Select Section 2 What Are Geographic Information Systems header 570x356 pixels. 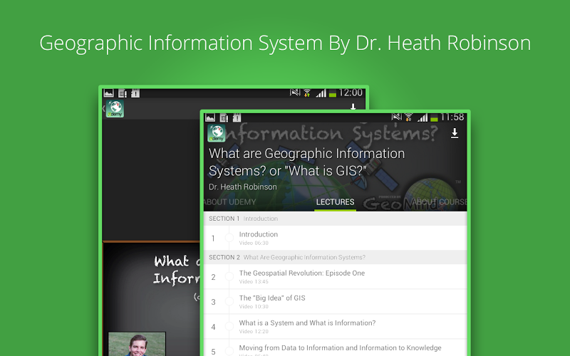(335, 257)
